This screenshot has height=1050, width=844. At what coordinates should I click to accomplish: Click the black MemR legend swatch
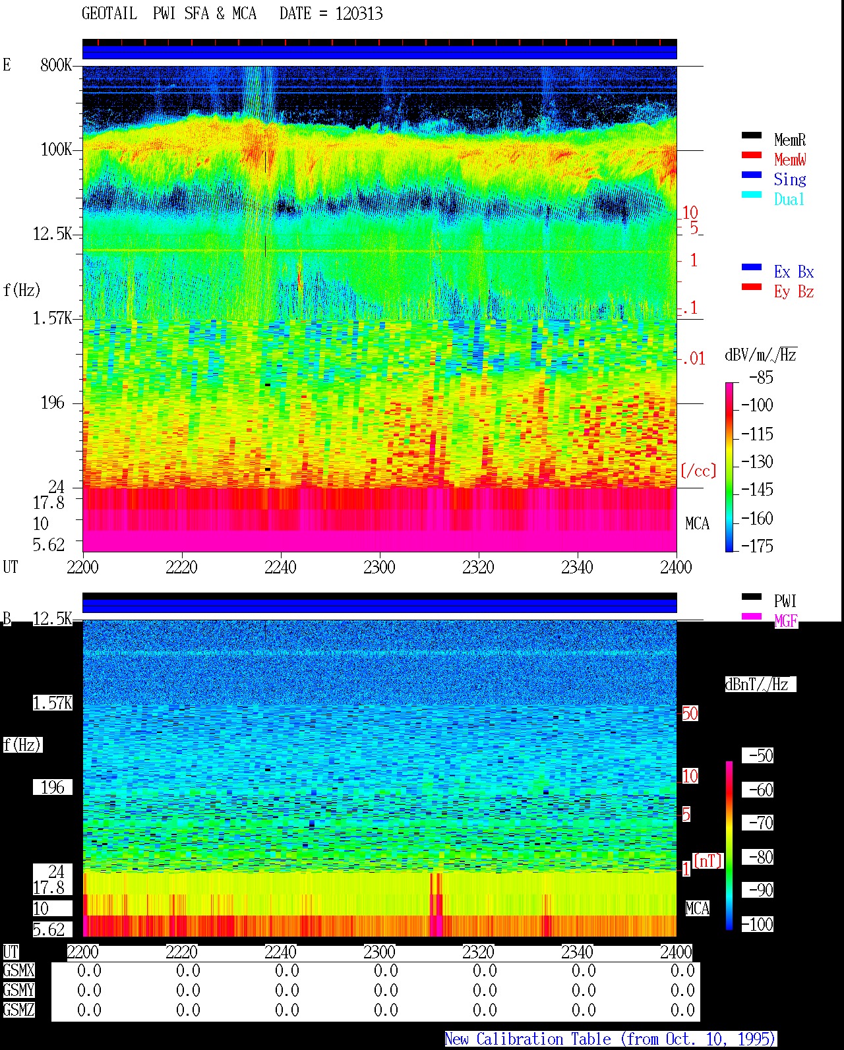[752, 135]
